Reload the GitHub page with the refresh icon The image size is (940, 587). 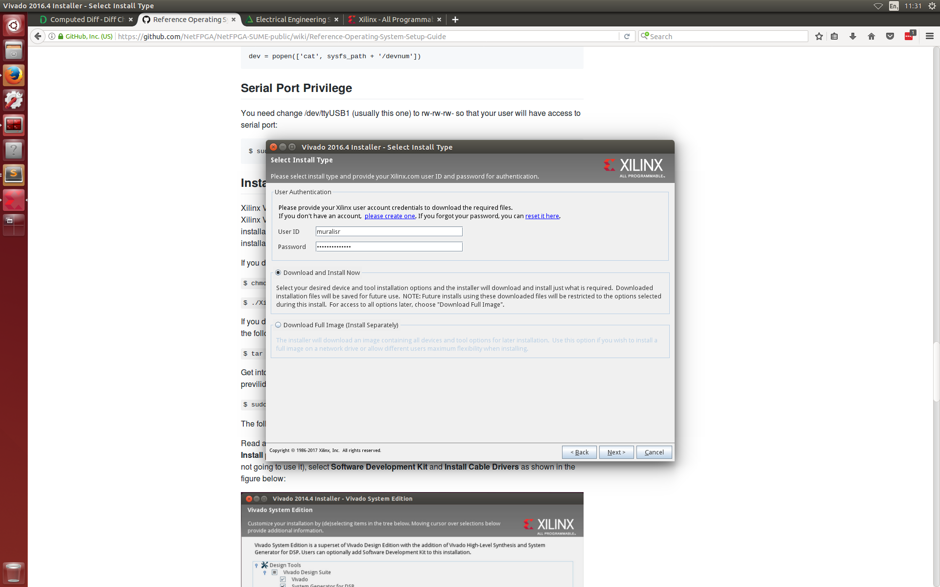627,36
